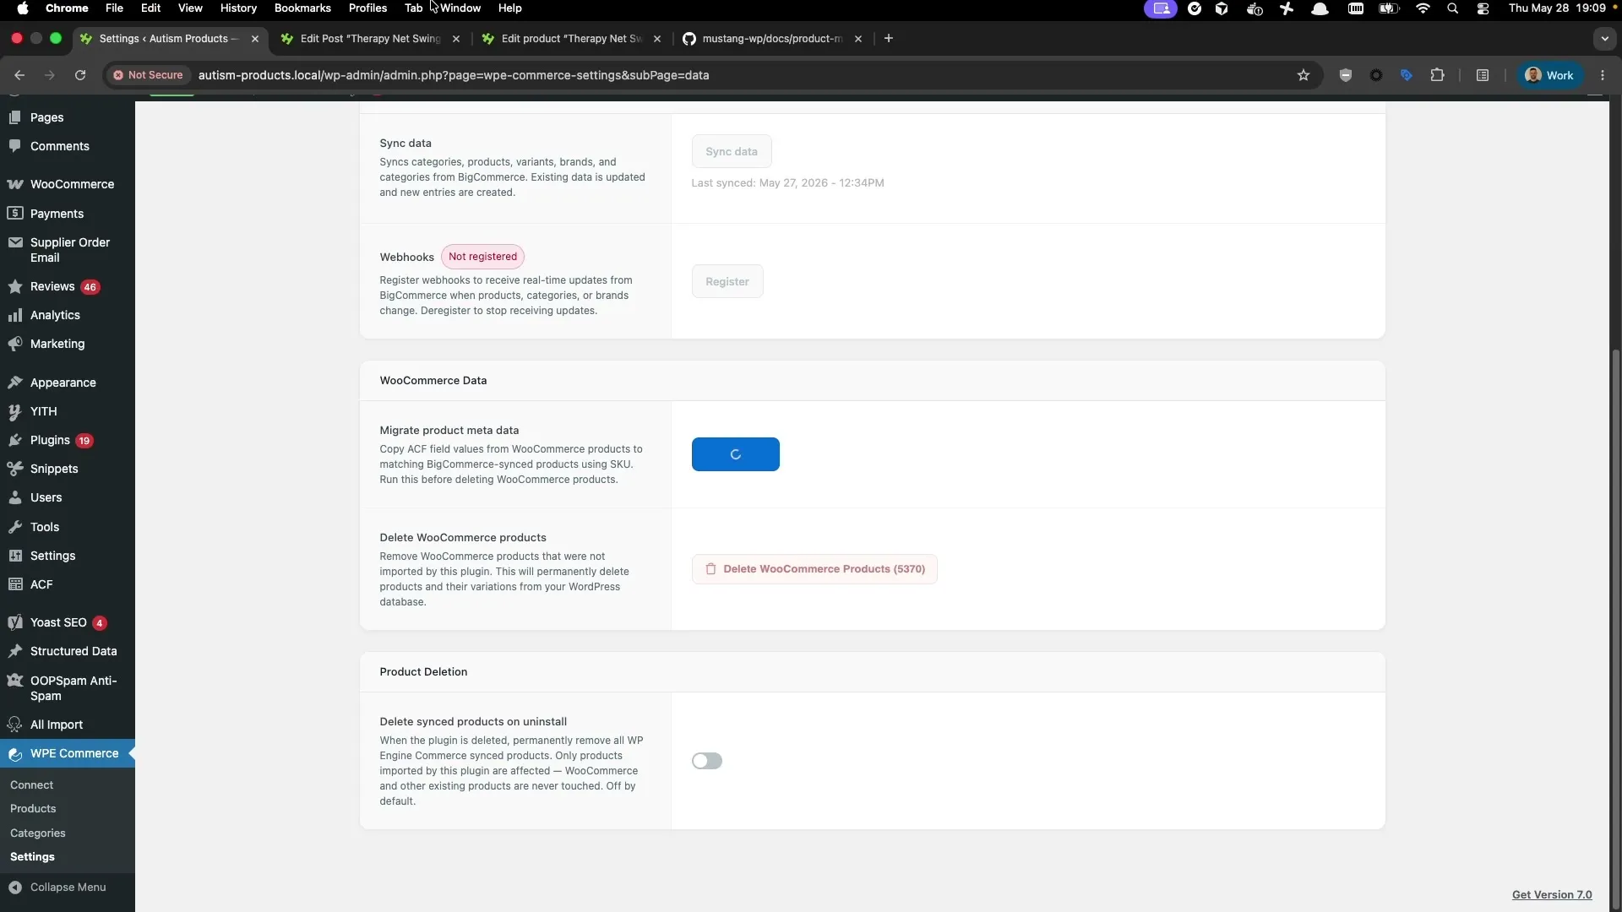This screenshot has height=912, width=1622.
Task: Open the Apple menu
Action: [23, 8]
